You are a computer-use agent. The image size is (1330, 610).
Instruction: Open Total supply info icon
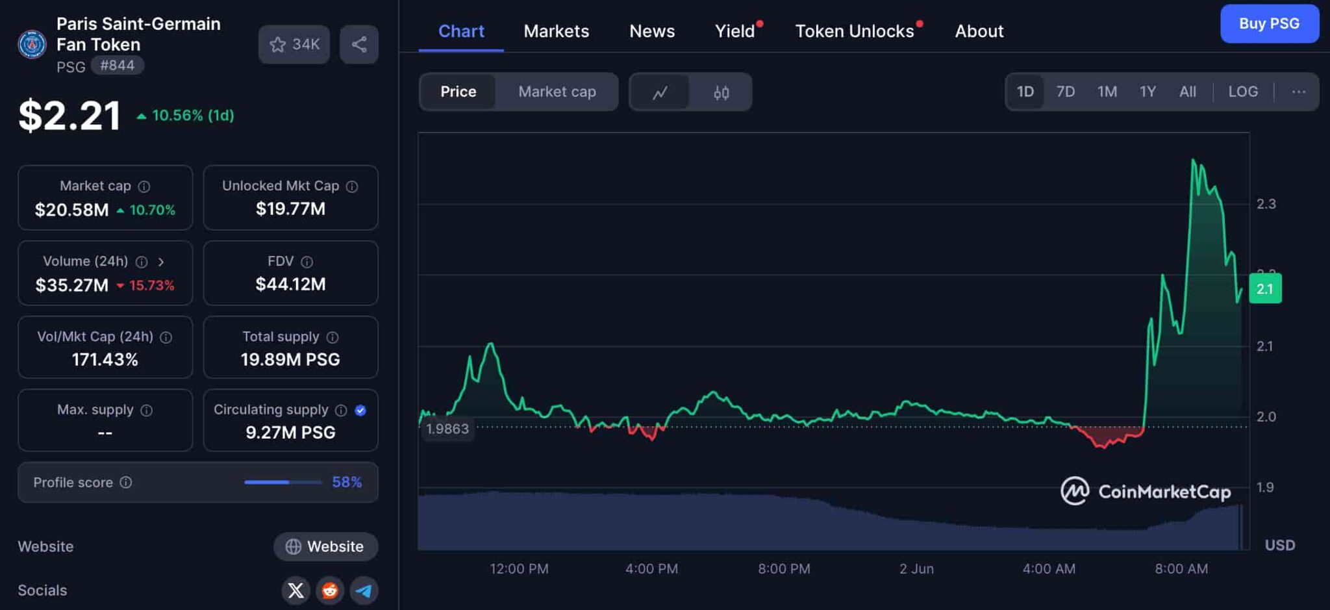[332, 337]
